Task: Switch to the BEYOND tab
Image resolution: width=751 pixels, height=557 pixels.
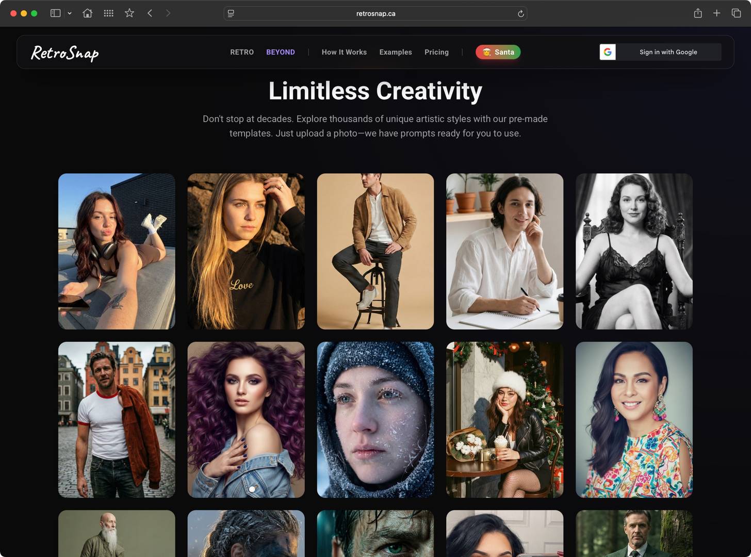Action: [x=281, y=52]
